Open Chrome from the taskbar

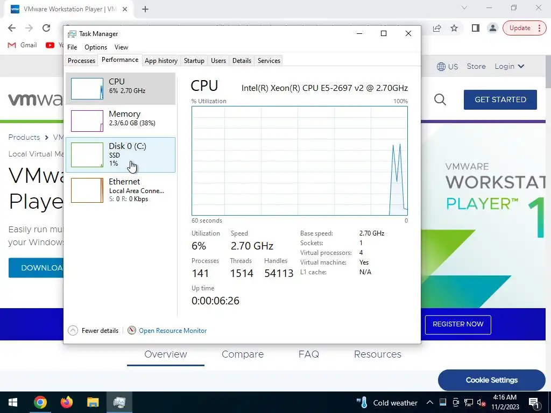(x=40, y=402)
